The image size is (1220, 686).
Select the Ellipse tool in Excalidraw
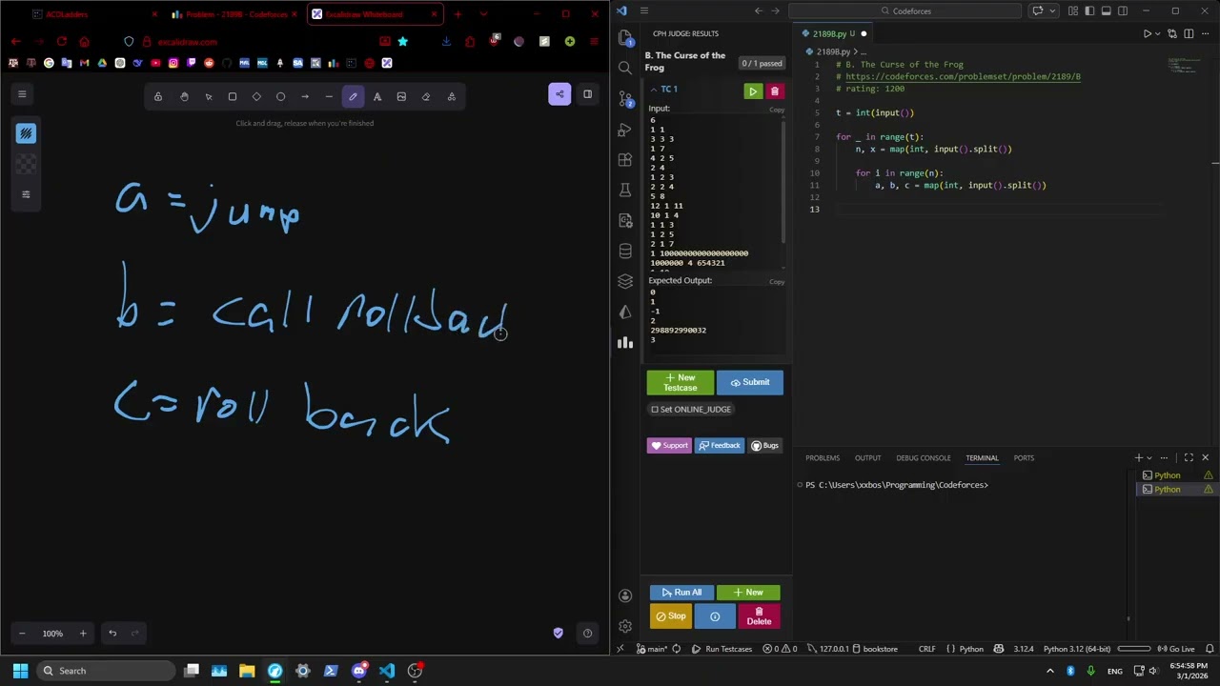pos(280,96)
